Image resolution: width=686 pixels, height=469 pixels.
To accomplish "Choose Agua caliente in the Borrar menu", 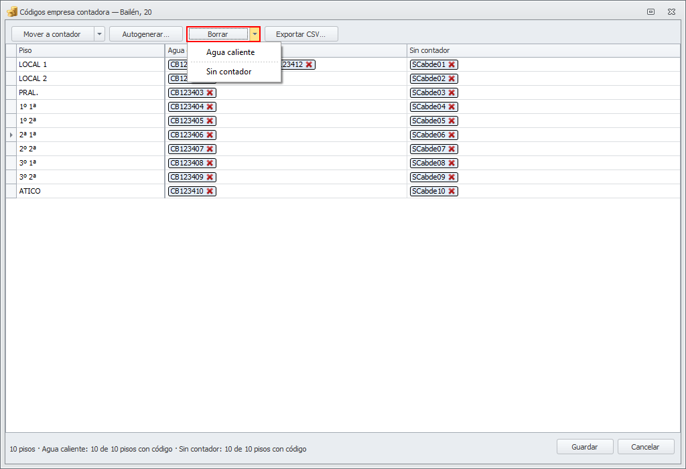I will point(234,52).
